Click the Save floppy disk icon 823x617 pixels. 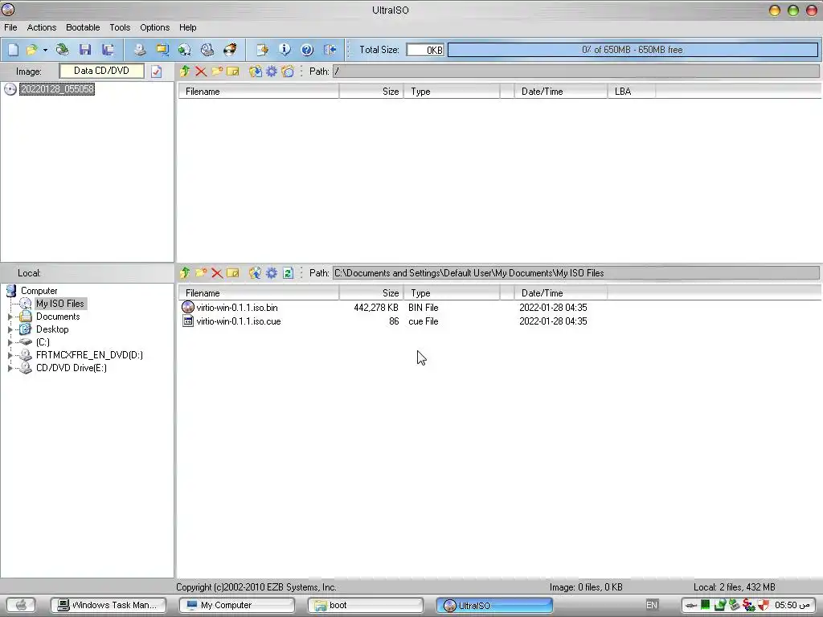point(85,50)
